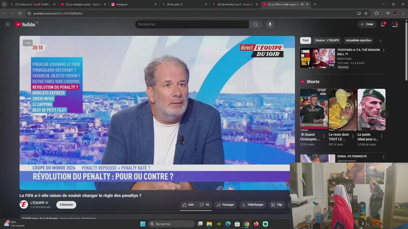
Task: Open the Le resto dont TOUT short thumbnail
Action: (x=343, y=110)
